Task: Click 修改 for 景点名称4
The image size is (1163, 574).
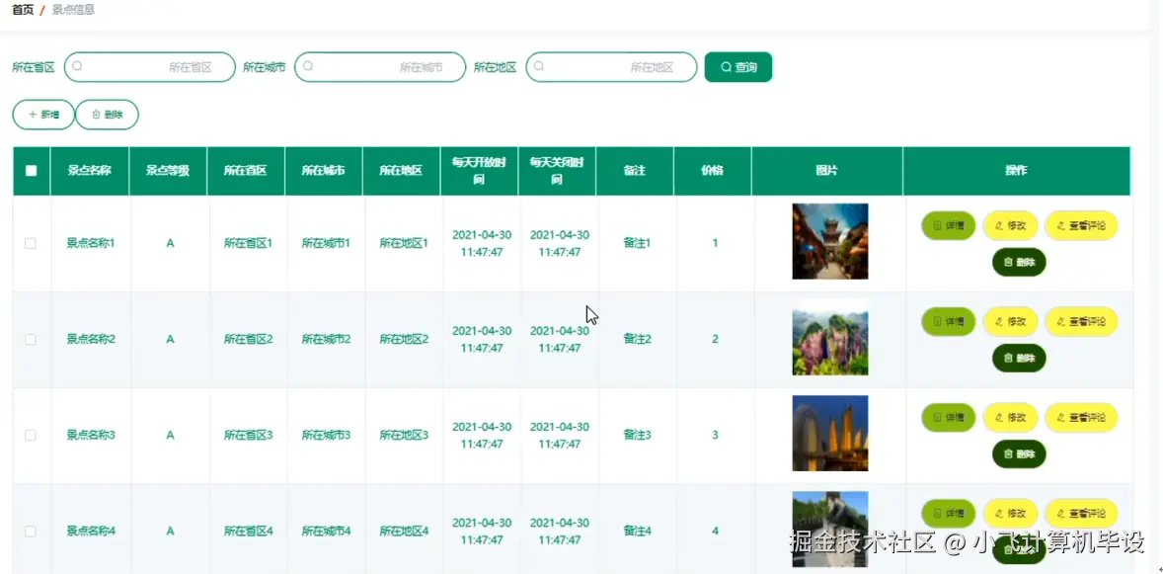Action: tap(1010, 513)
